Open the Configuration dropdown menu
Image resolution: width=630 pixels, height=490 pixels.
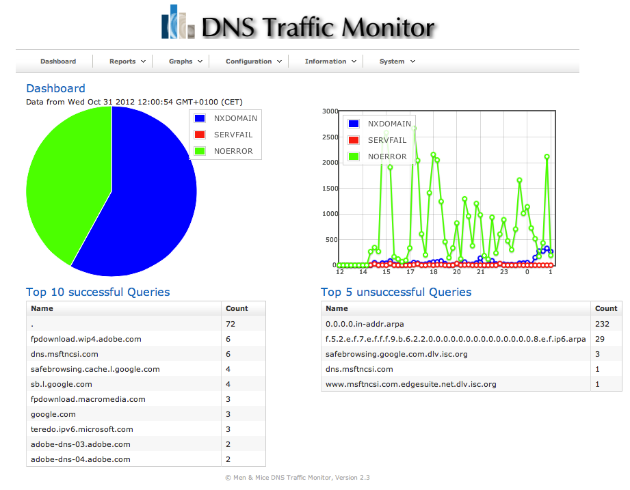(x=253, y=62)
